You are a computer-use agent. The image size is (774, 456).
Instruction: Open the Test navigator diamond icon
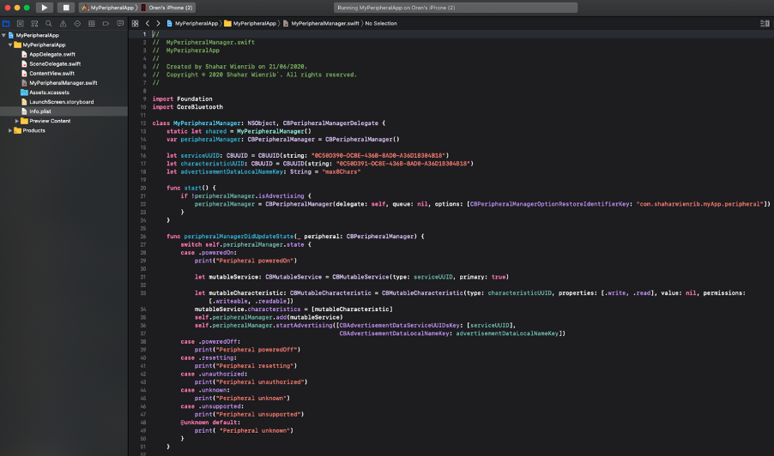(x=77, y=23)
